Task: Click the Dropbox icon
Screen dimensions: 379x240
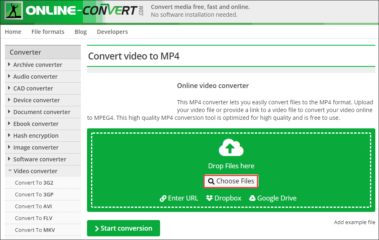Action: (x=209, y=198)
